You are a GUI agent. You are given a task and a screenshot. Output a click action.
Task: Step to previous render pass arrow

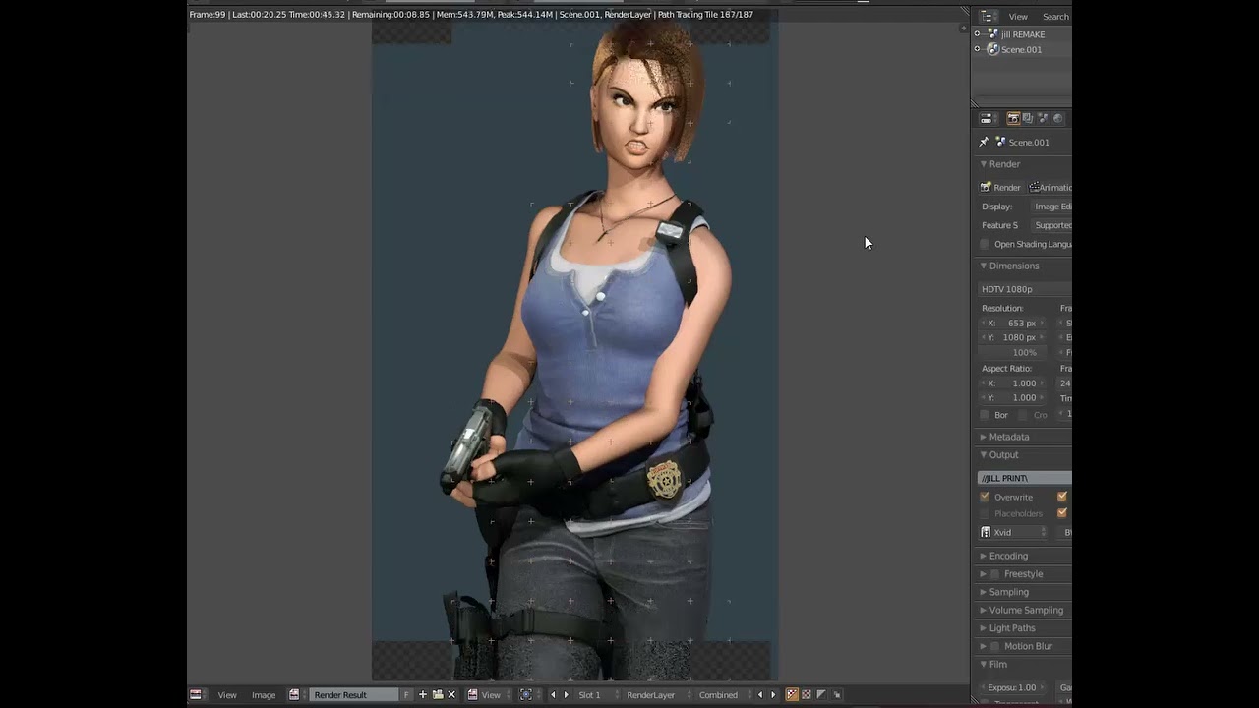tap(759, 694)
